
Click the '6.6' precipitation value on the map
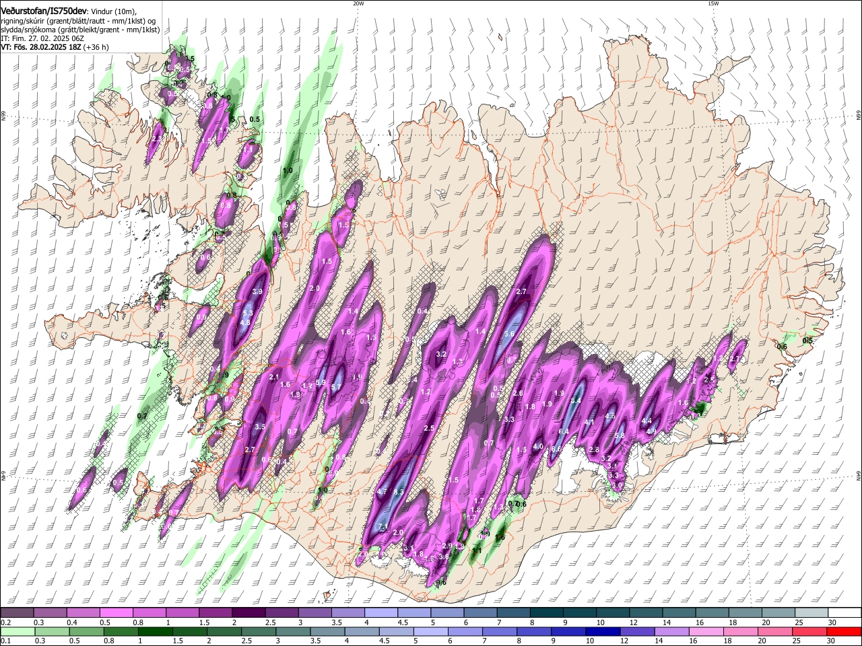click(x=556, y=449)
